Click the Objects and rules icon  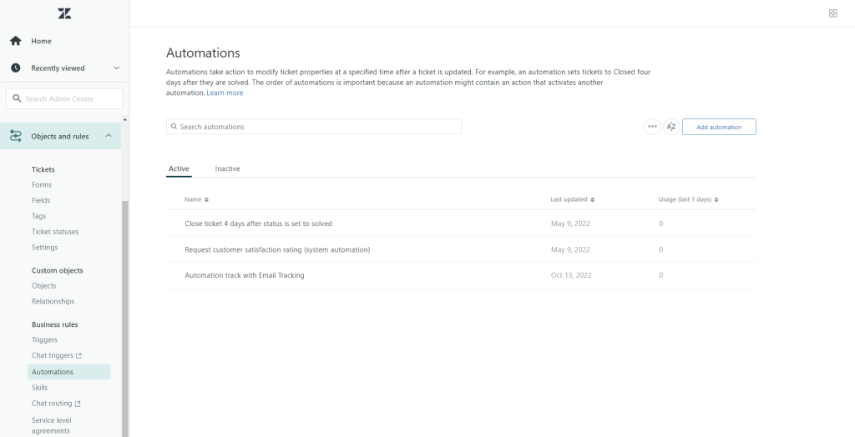click(16, 136)
